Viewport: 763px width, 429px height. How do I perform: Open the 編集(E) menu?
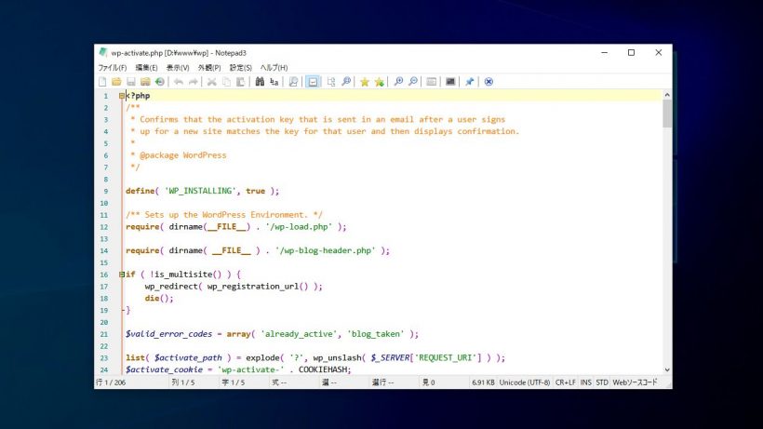pyautogui.click(x=146, y=68)
